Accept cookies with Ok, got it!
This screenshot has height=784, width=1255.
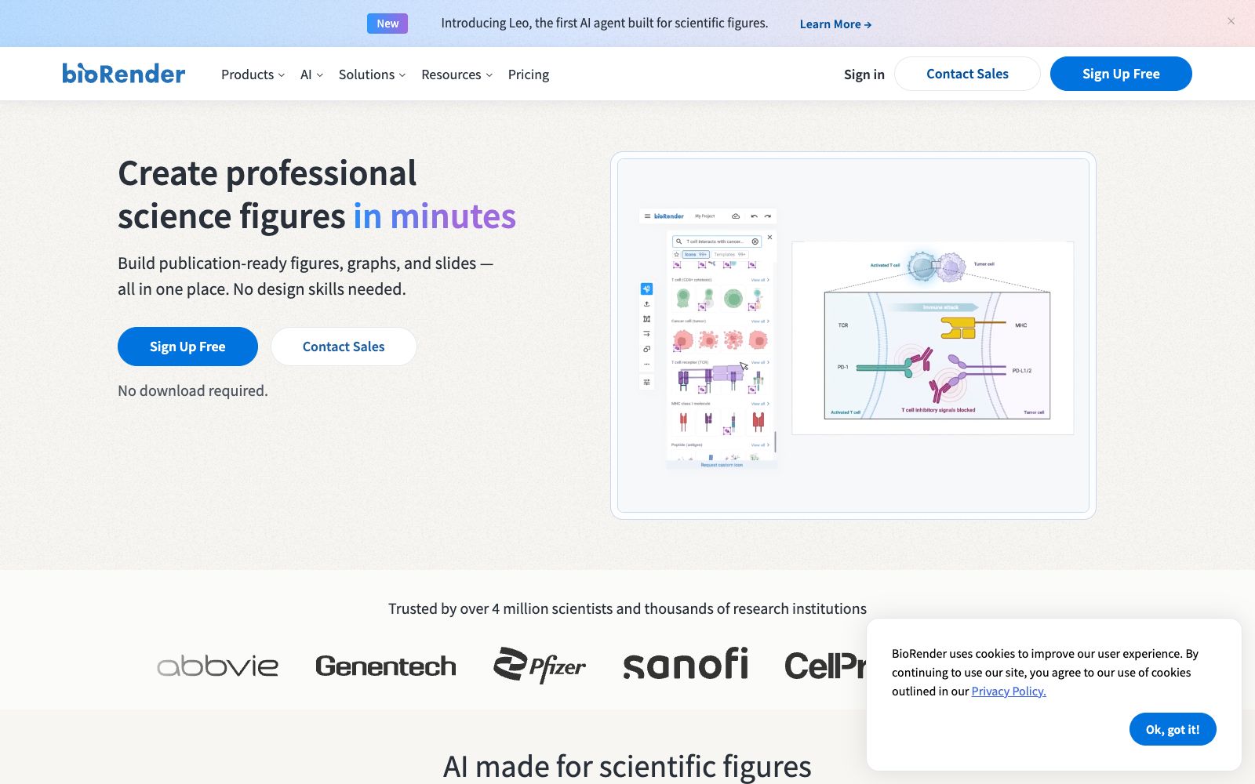[x=1173, y=729]
